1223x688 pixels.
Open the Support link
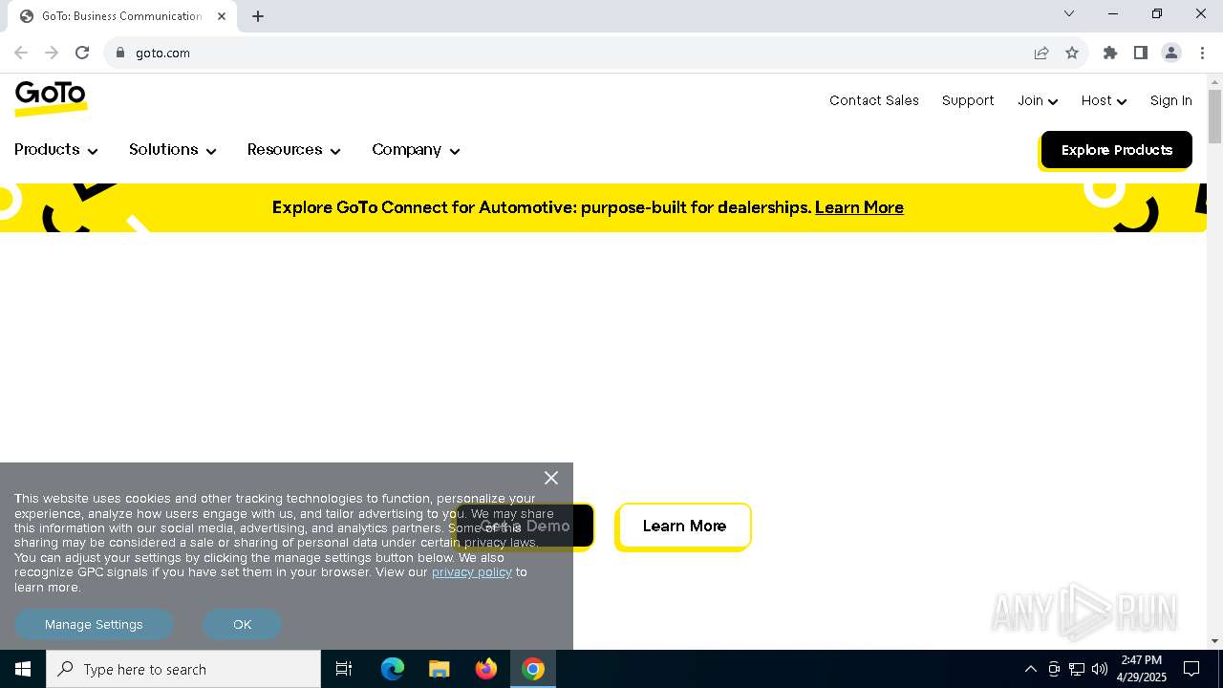pos(968,100)
